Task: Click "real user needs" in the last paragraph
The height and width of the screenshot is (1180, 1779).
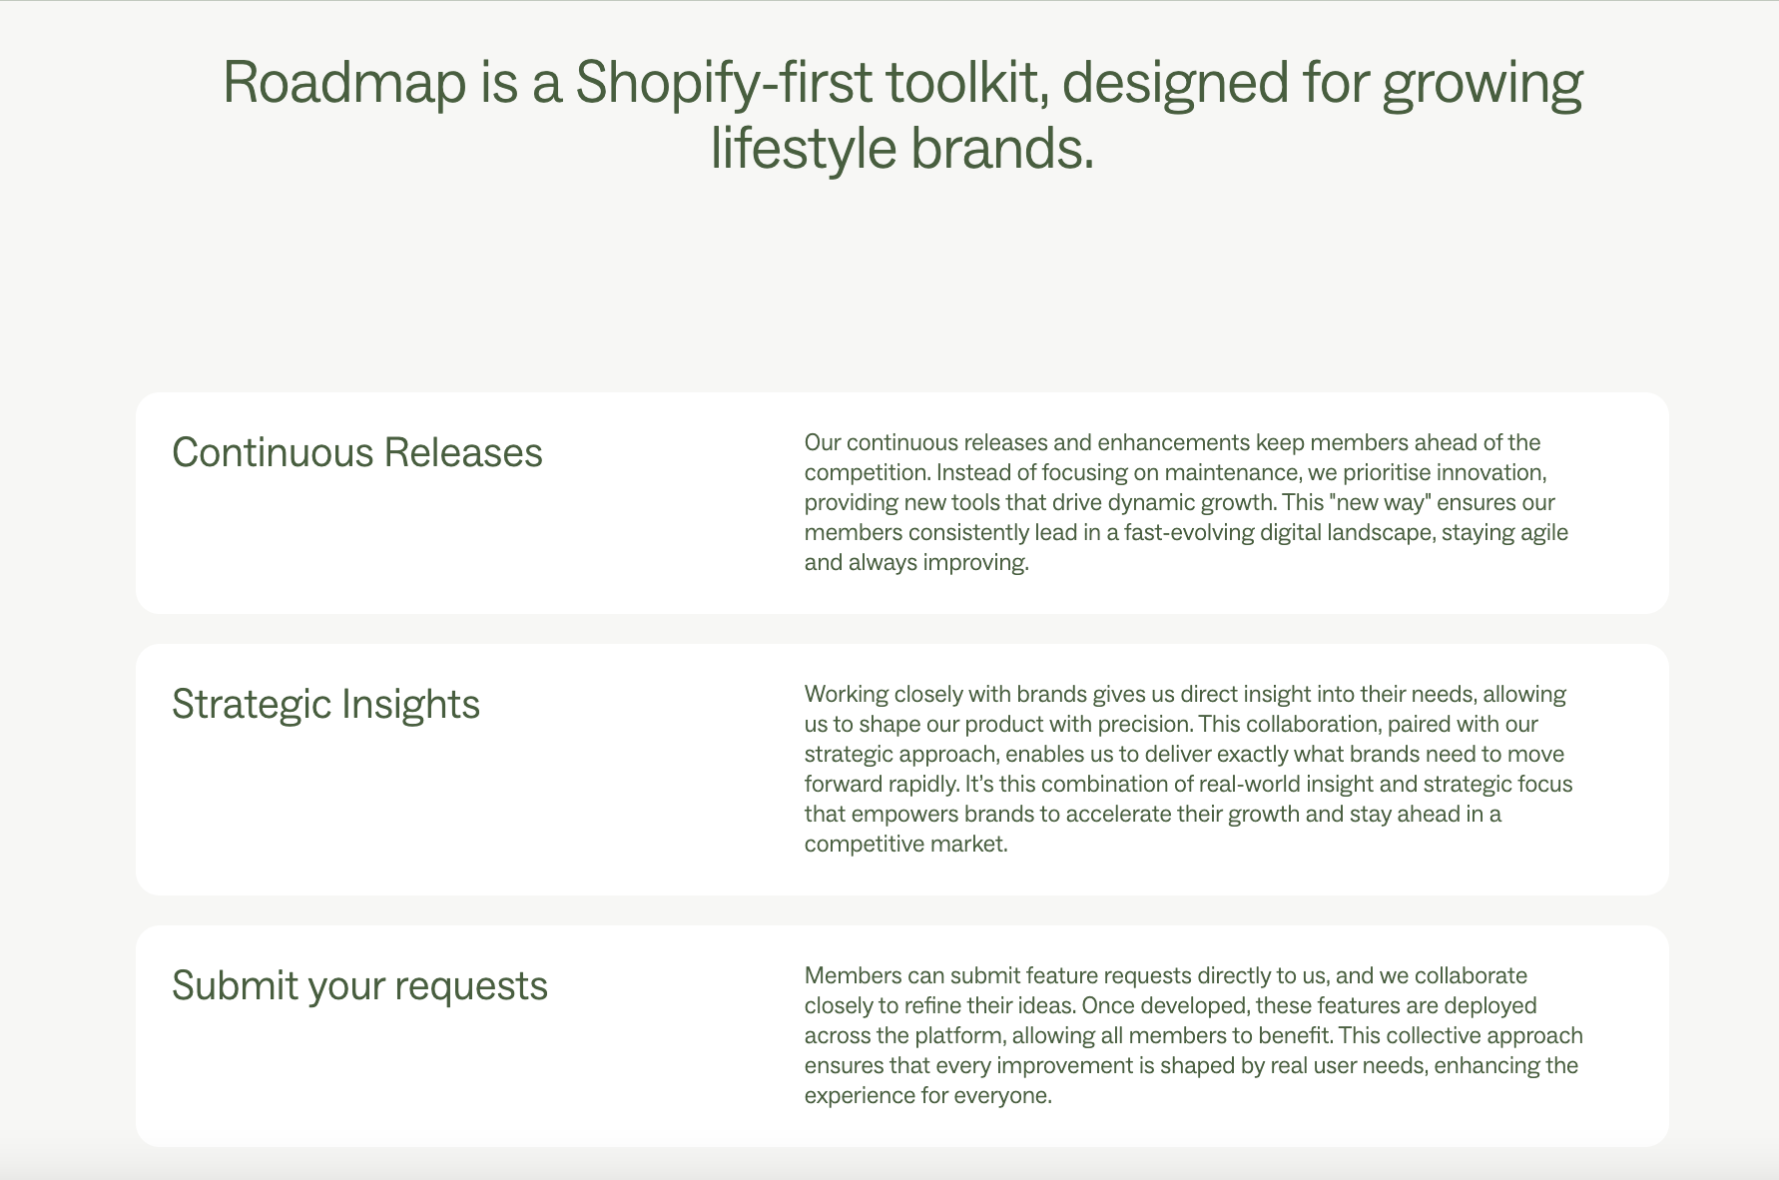Action: click(x=1347, y=1065)
